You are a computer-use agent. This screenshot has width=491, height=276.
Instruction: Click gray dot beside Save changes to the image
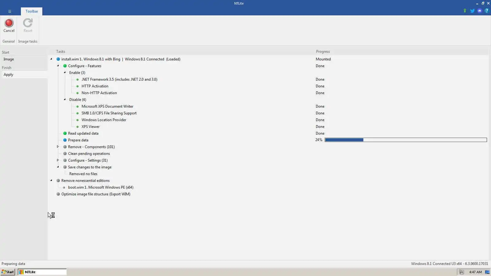pyautogui.click(x=65, y=167)
